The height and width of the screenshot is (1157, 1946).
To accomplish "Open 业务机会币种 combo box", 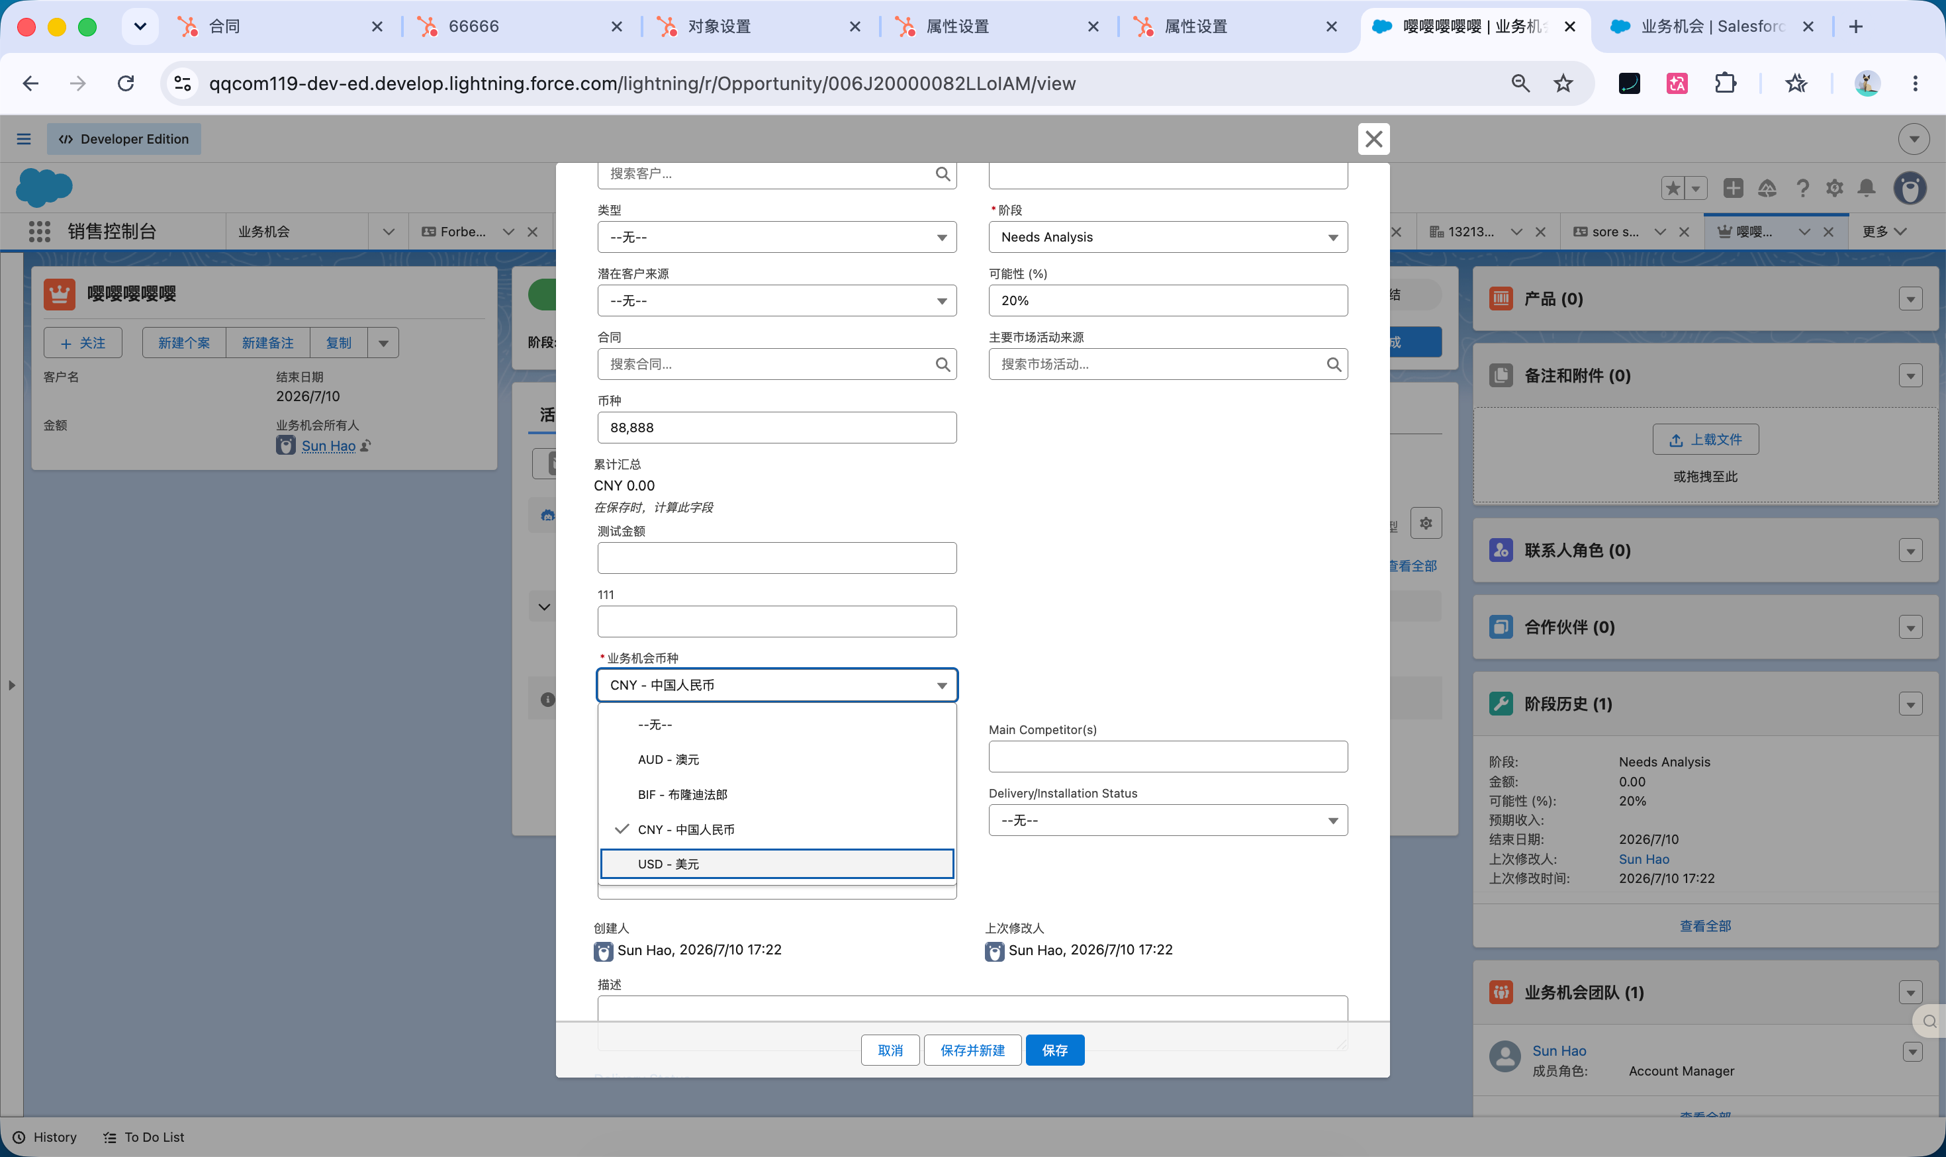I will 776,684.
